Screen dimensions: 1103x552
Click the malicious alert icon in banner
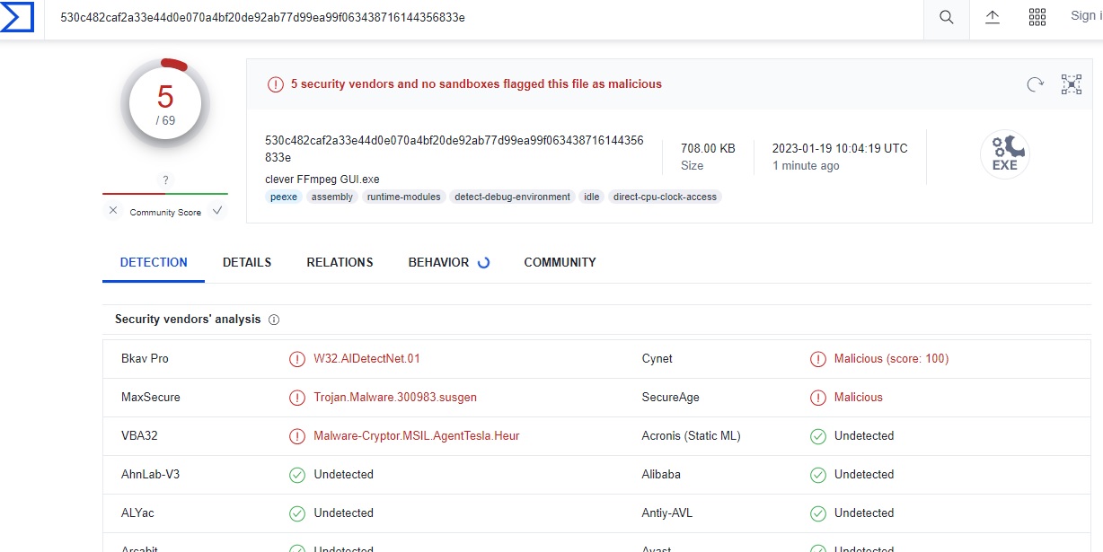(x=276, y=84)
